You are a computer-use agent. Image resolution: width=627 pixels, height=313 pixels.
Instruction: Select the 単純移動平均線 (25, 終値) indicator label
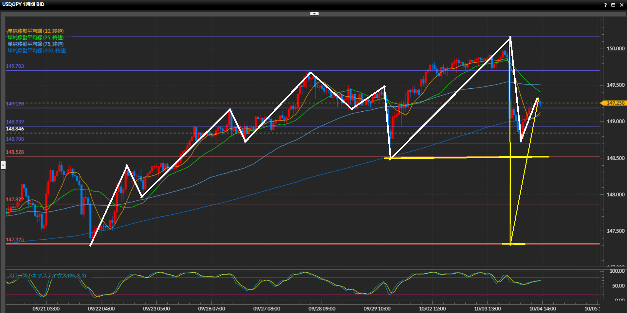36,38
